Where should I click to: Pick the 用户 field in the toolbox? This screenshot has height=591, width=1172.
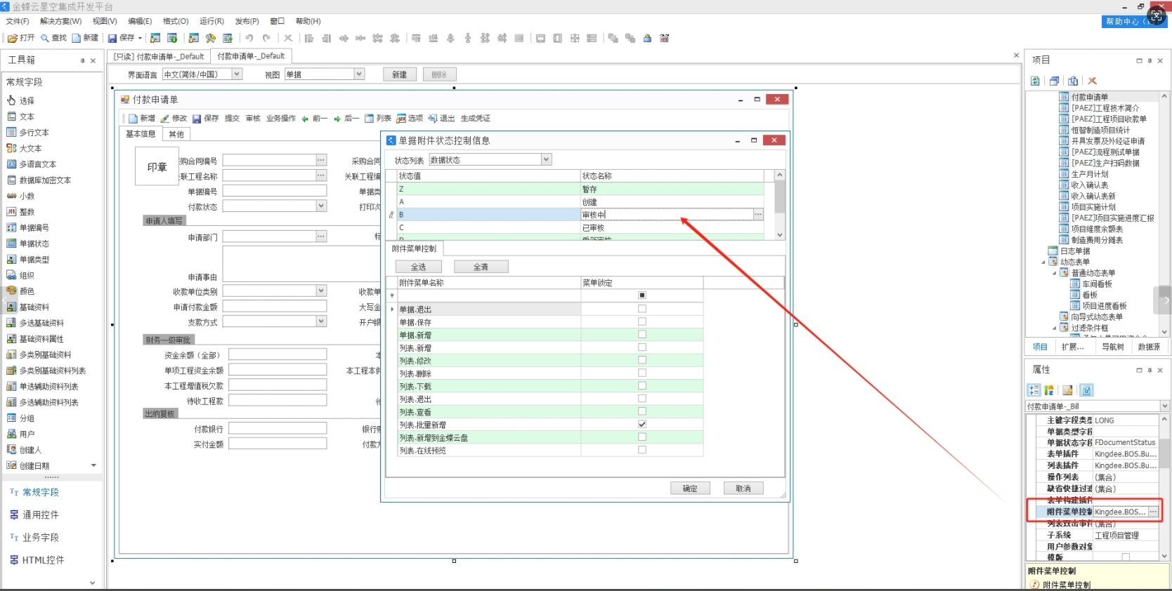(21, 434)
